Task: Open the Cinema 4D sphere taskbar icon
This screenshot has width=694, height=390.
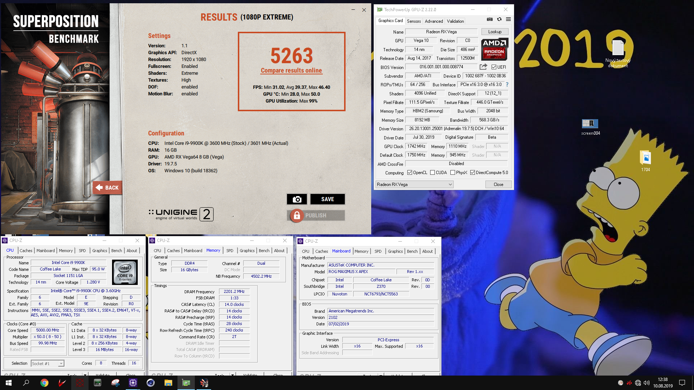Action: (151, 383)
